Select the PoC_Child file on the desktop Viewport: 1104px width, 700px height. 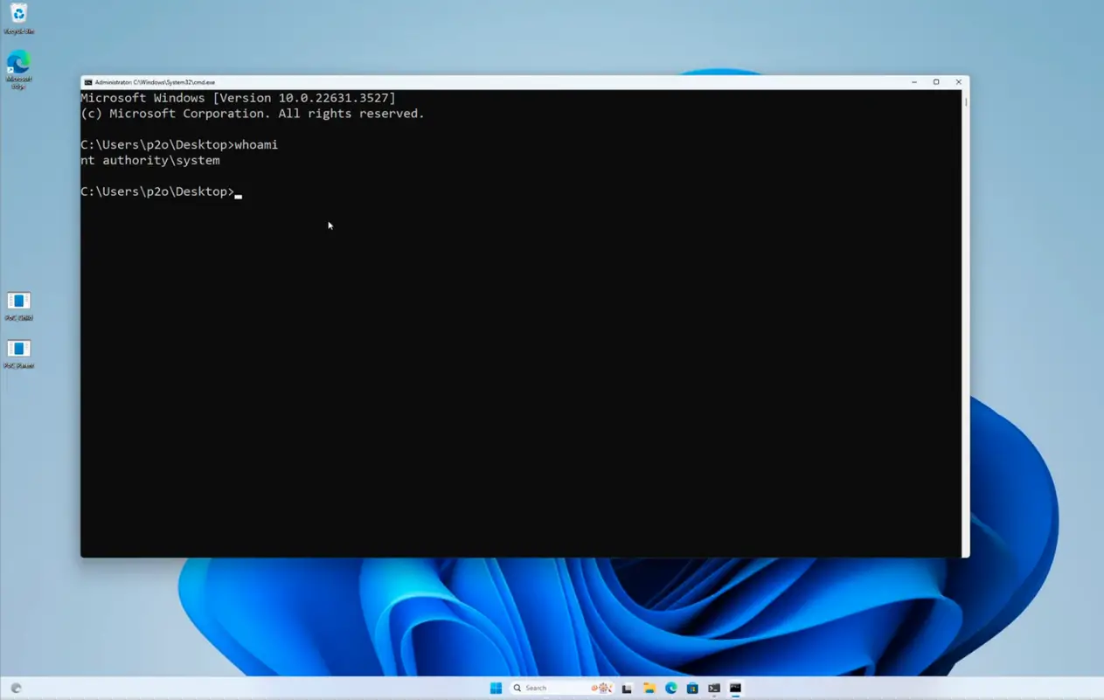[x=18, y=301]
